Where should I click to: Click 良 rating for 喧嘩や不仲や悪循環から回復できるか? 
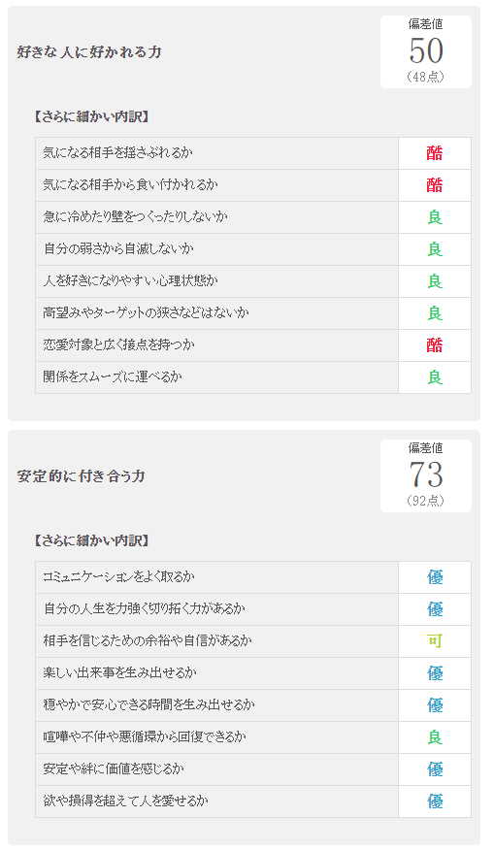(435, 736)
